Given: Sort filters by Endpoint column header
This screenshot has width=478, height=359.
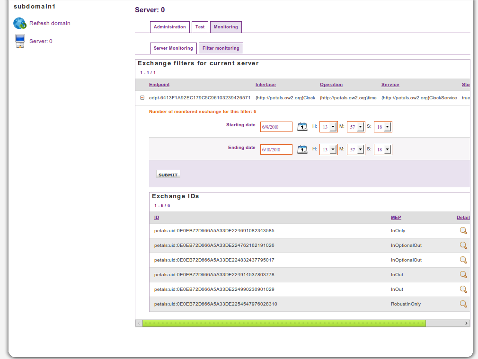Looking at the screenshot, I should coord(159,85).
